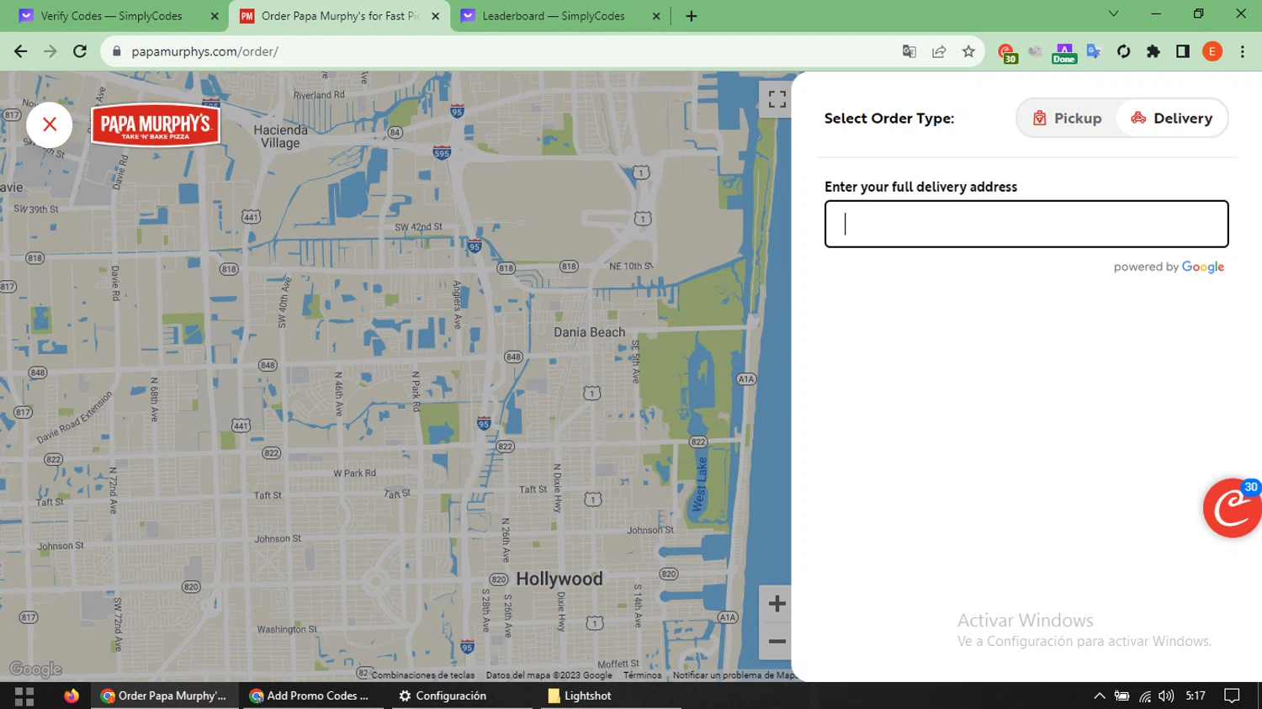Open the browser extensions puzzle icon
The height and width of the screenshot is (709, 1262).
tap(1153, 51)
